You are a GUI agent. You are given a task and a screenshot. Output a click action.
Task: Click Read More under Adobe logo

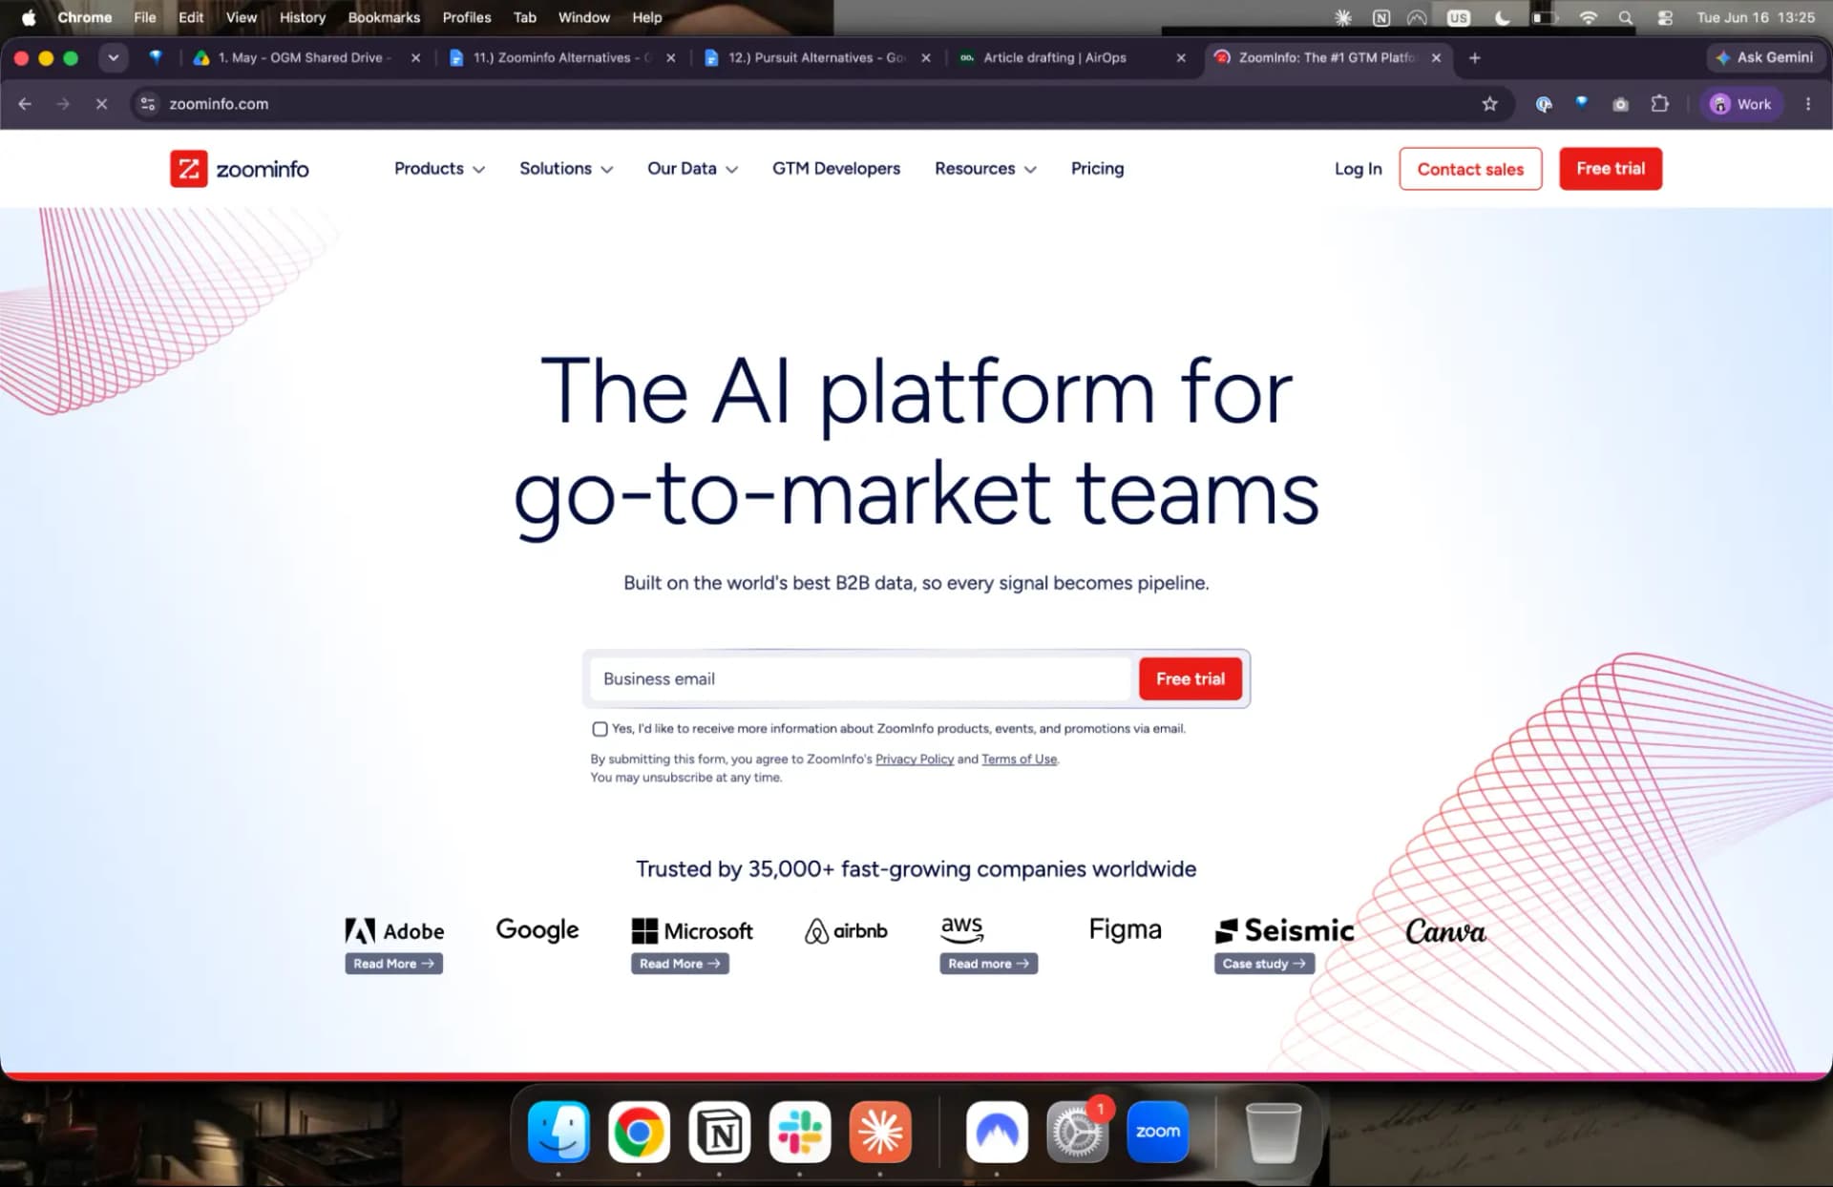coord(393,964)
